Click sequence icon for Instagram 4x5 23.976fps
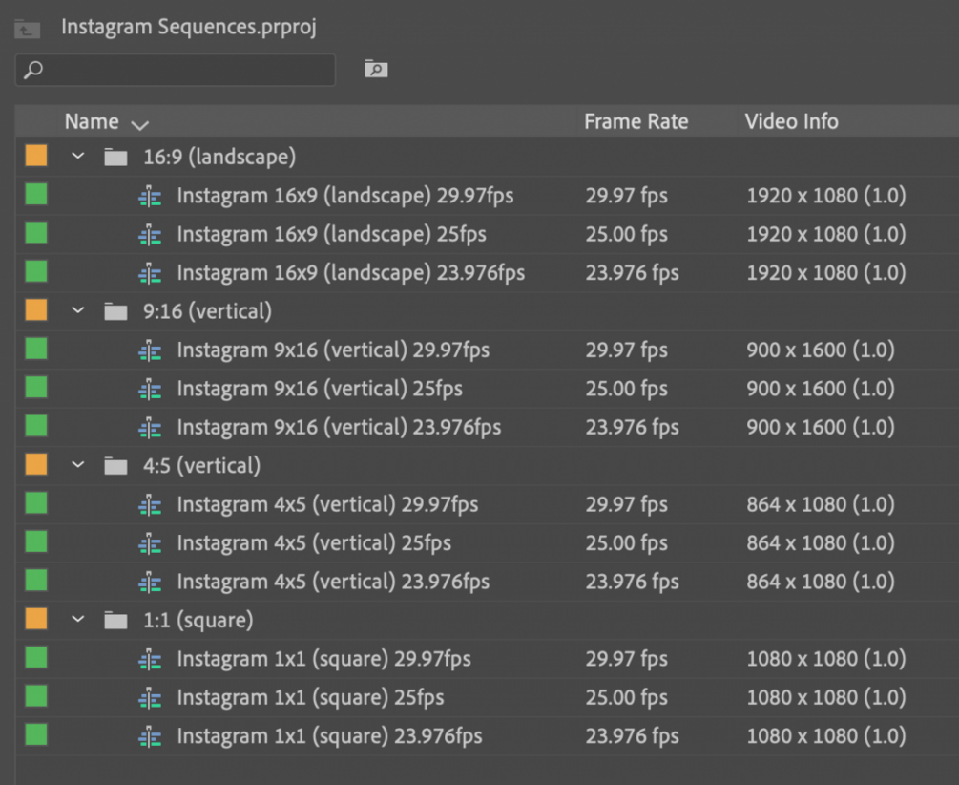Viewport: 959px width, 785px height. pos(150,583)
